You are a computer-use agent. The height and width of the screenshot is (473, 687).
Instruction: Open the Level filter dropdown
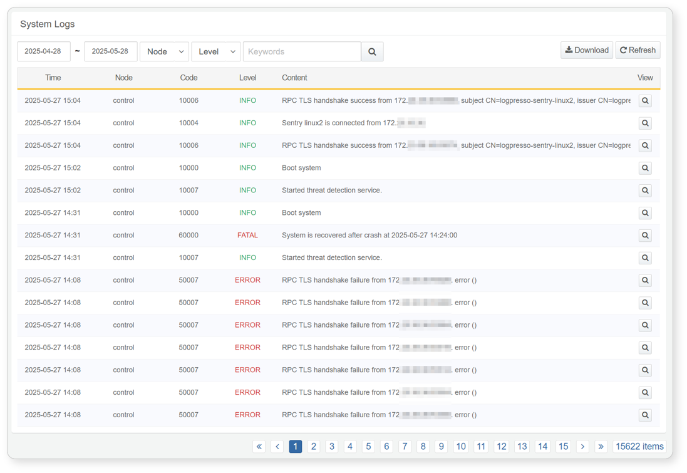pos(216,52)
